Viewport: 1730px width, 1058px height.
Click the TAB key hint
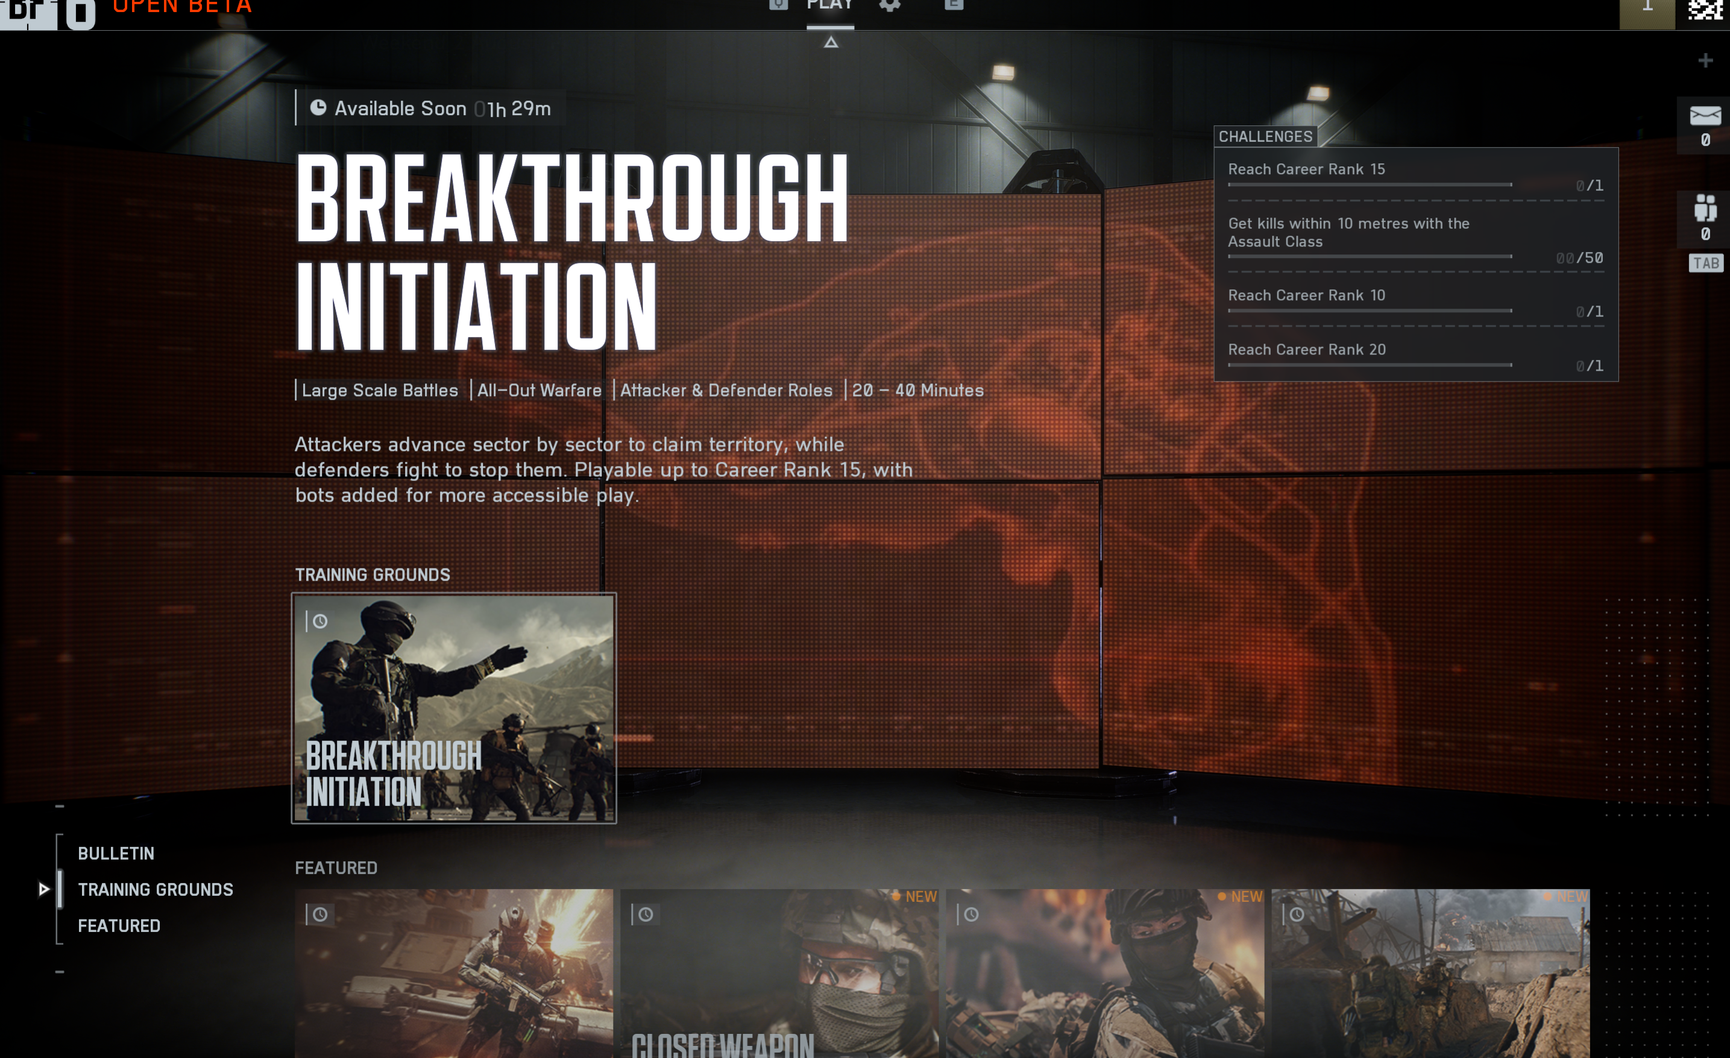pos(1706,263)
